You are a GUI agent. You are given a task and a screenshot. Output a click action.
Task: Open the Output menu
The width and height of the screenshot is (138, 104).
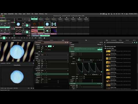[36, 14]
